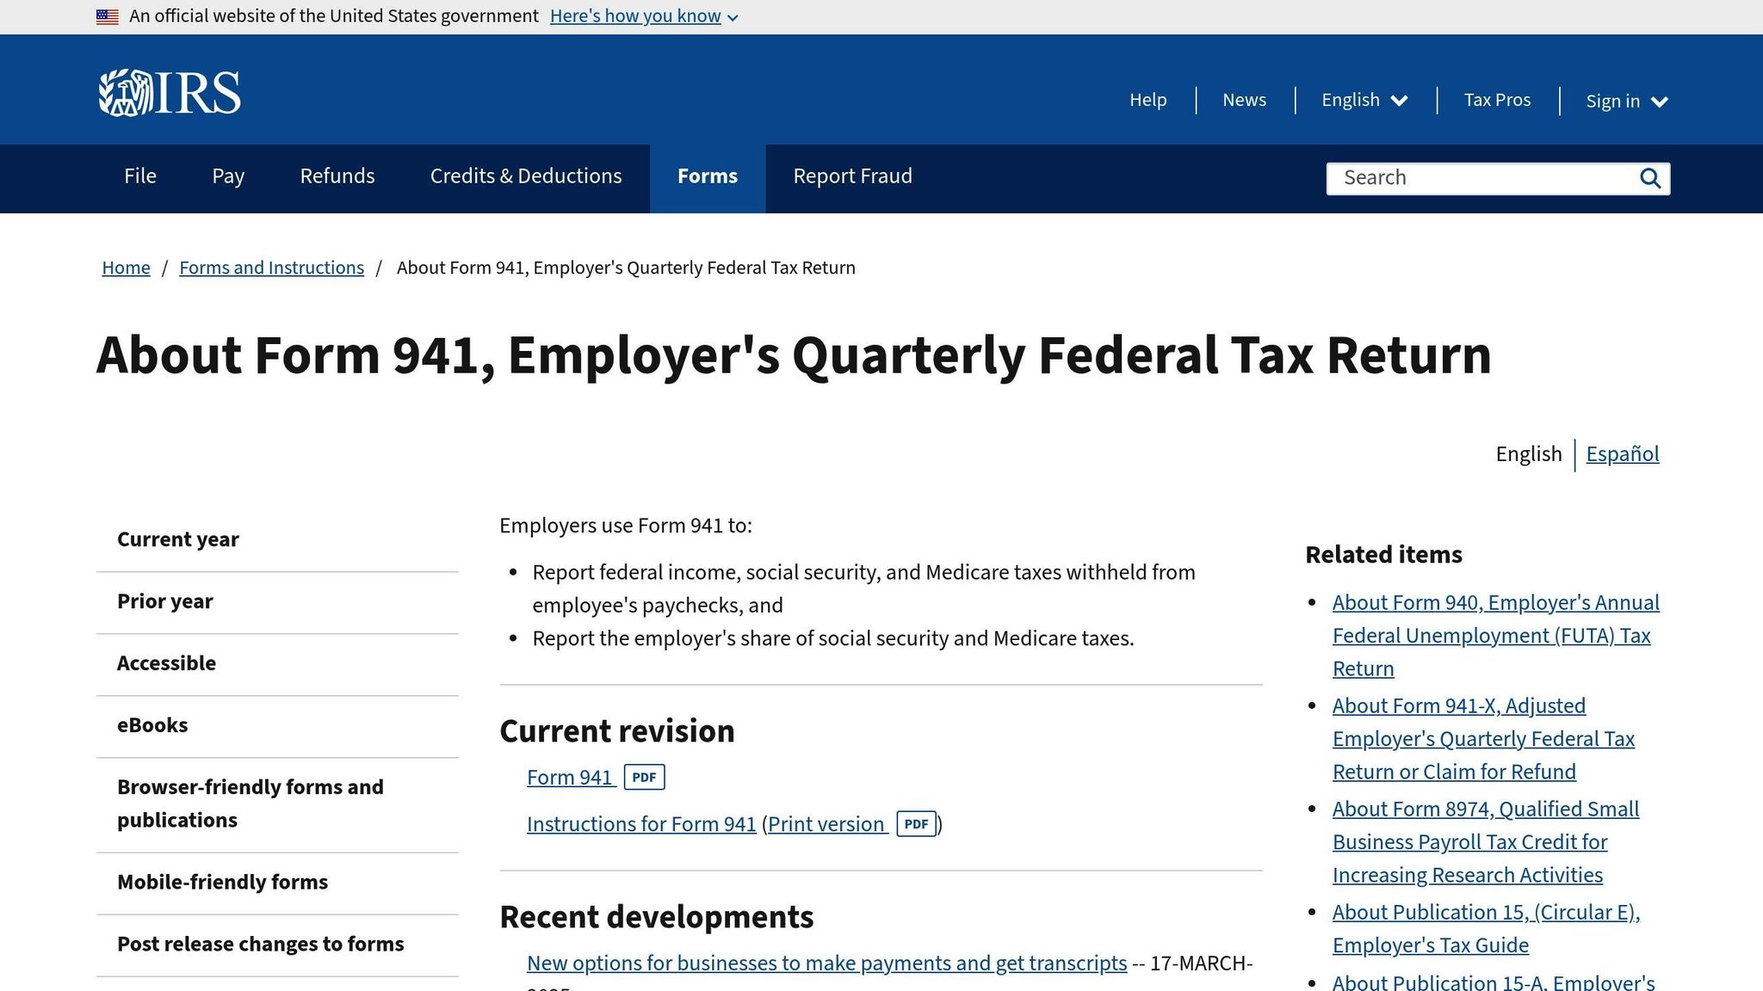1763x991 pixels.
Task: Open Credits & Deductions menu
Action: (526, 176)
